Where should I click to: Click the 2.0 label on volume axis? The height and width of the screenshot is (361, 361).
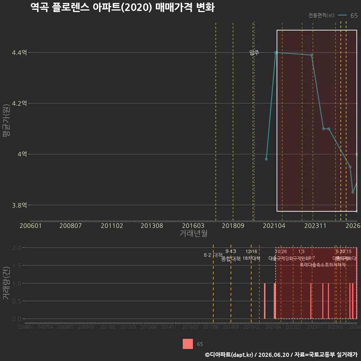pyautogui.click(x=17, y=248)
